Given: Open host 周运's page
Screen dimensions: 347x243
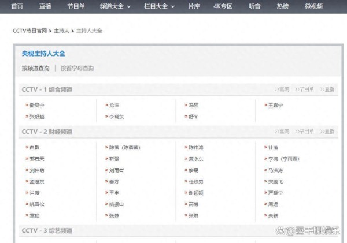Looking at the screenshot, I should click(273, 204).
